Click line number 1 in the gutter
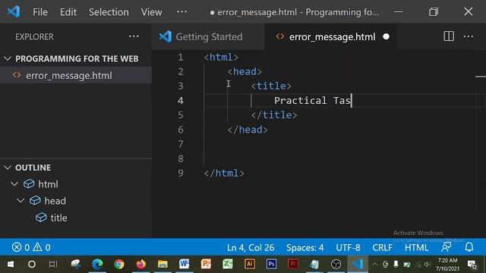 (x=181, y=58)
